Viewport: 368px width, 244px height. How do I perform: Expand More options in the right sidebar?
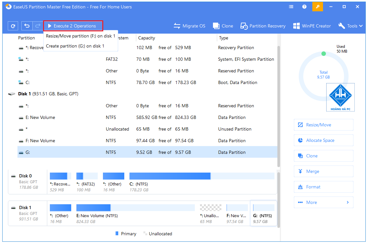tap(323, 202)
